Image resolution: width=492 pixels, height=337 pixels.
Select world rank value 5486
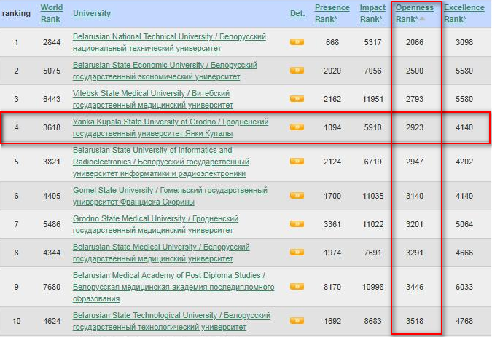(x=52, y=224)
